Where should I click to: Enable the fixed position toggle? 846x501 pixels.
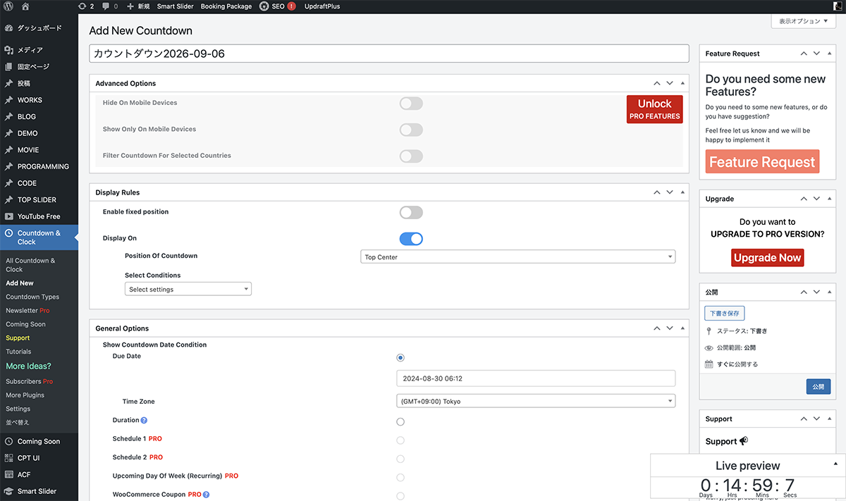pyautogui.click(x=411, y=212)
